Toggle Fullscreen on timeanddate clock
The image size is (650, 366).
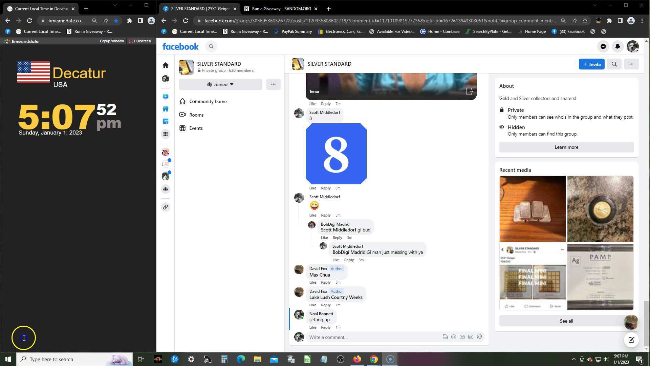coord(140,41)
